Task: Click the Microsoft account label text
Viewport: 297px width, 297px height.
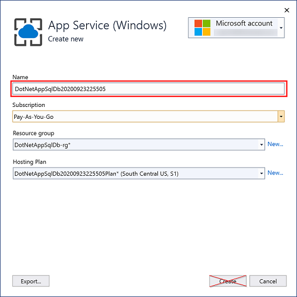Action: (244, 23)
